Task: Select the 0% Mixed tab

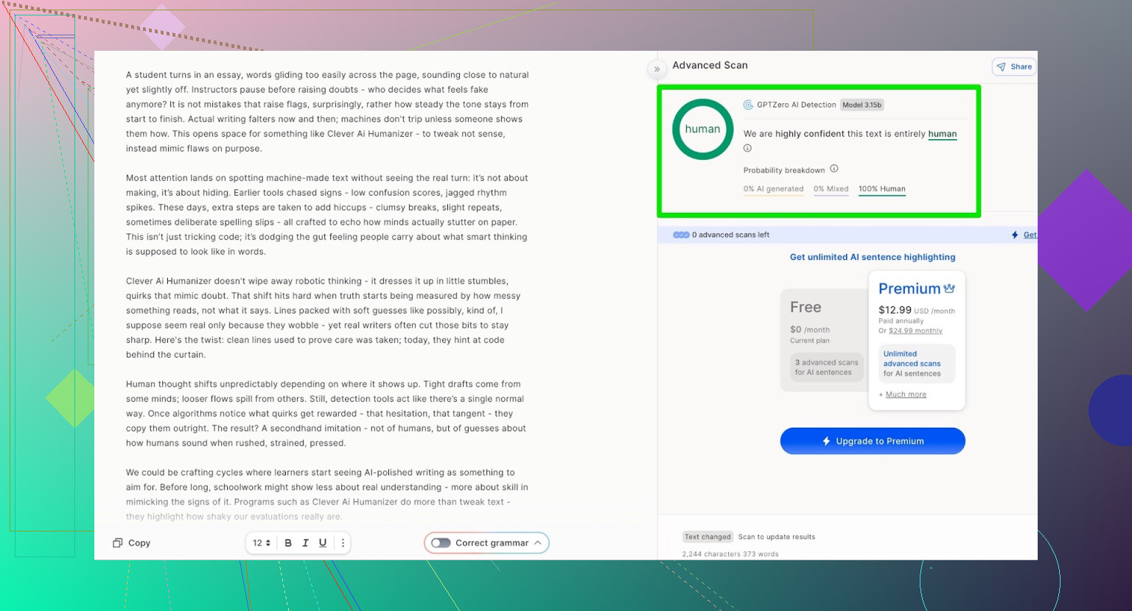Action: point(831,189)
